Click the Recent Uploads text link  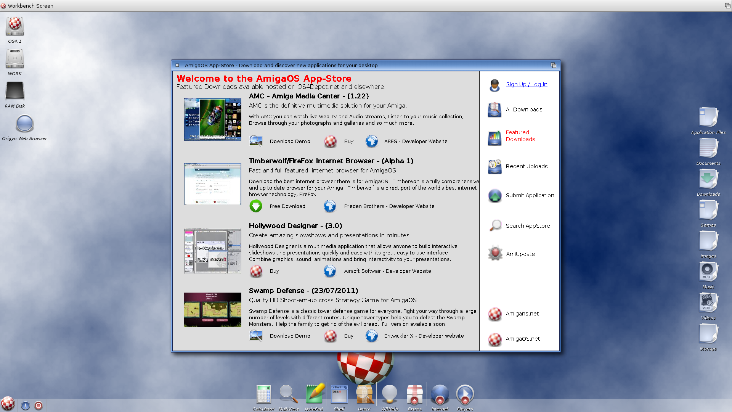[527, 166]
